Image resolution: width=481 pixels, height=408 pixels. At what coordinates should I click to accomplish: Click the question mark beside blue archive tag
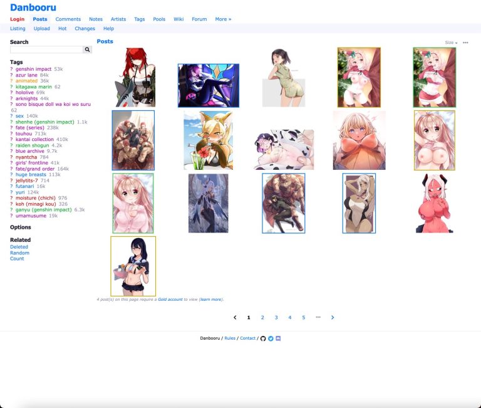coord(11,151)
